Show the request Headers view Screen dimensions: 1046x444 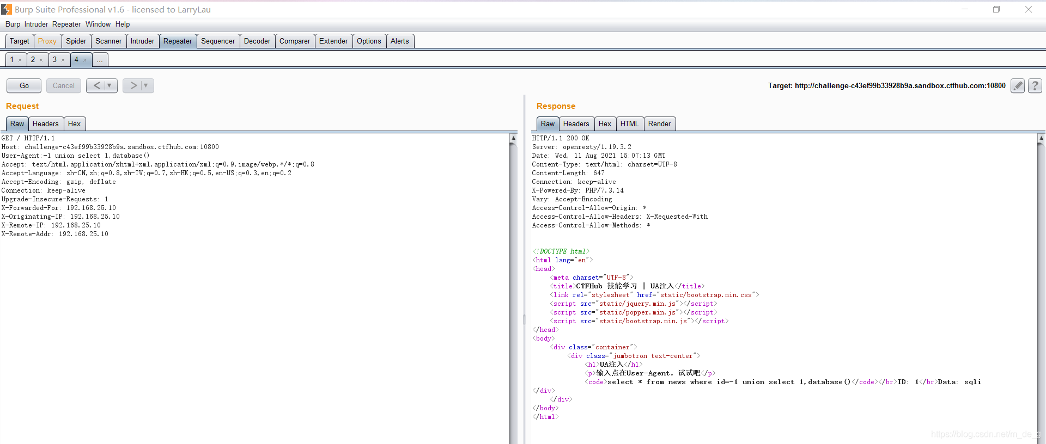coord(46,124)
